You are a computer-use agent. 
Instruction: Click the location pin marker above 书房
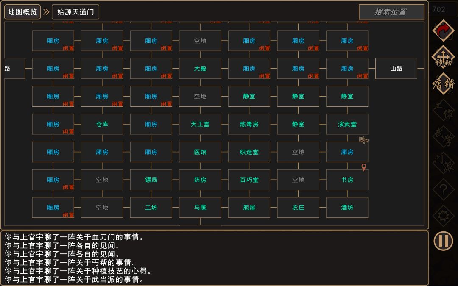[x=364, y=167]
